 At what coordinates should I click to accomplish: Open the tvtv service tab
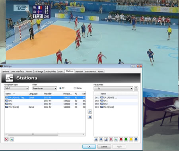[x=90, y=72]
